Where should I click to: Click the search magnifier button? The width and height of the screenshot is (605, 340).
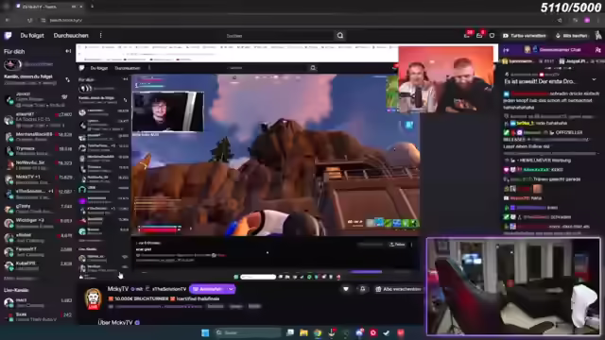[x=340, y=36]
